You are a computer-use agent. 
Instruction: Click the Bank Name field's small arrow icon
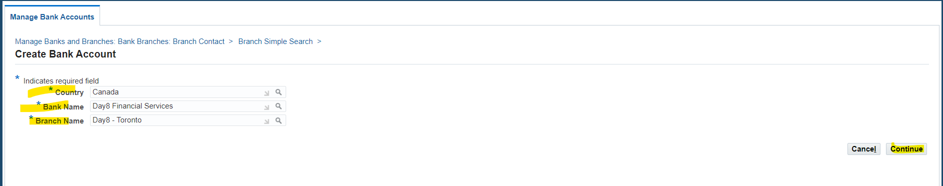[267, 107]
